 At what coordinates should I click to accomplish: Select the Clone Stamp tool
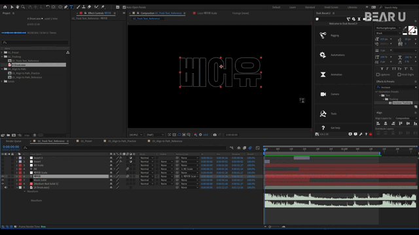(84, 7)
